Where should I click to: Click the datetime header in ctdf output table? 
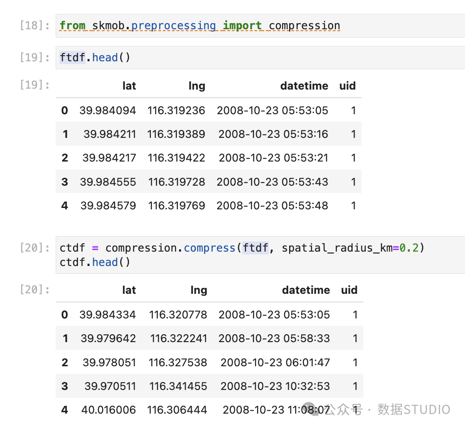click(306, 290)
